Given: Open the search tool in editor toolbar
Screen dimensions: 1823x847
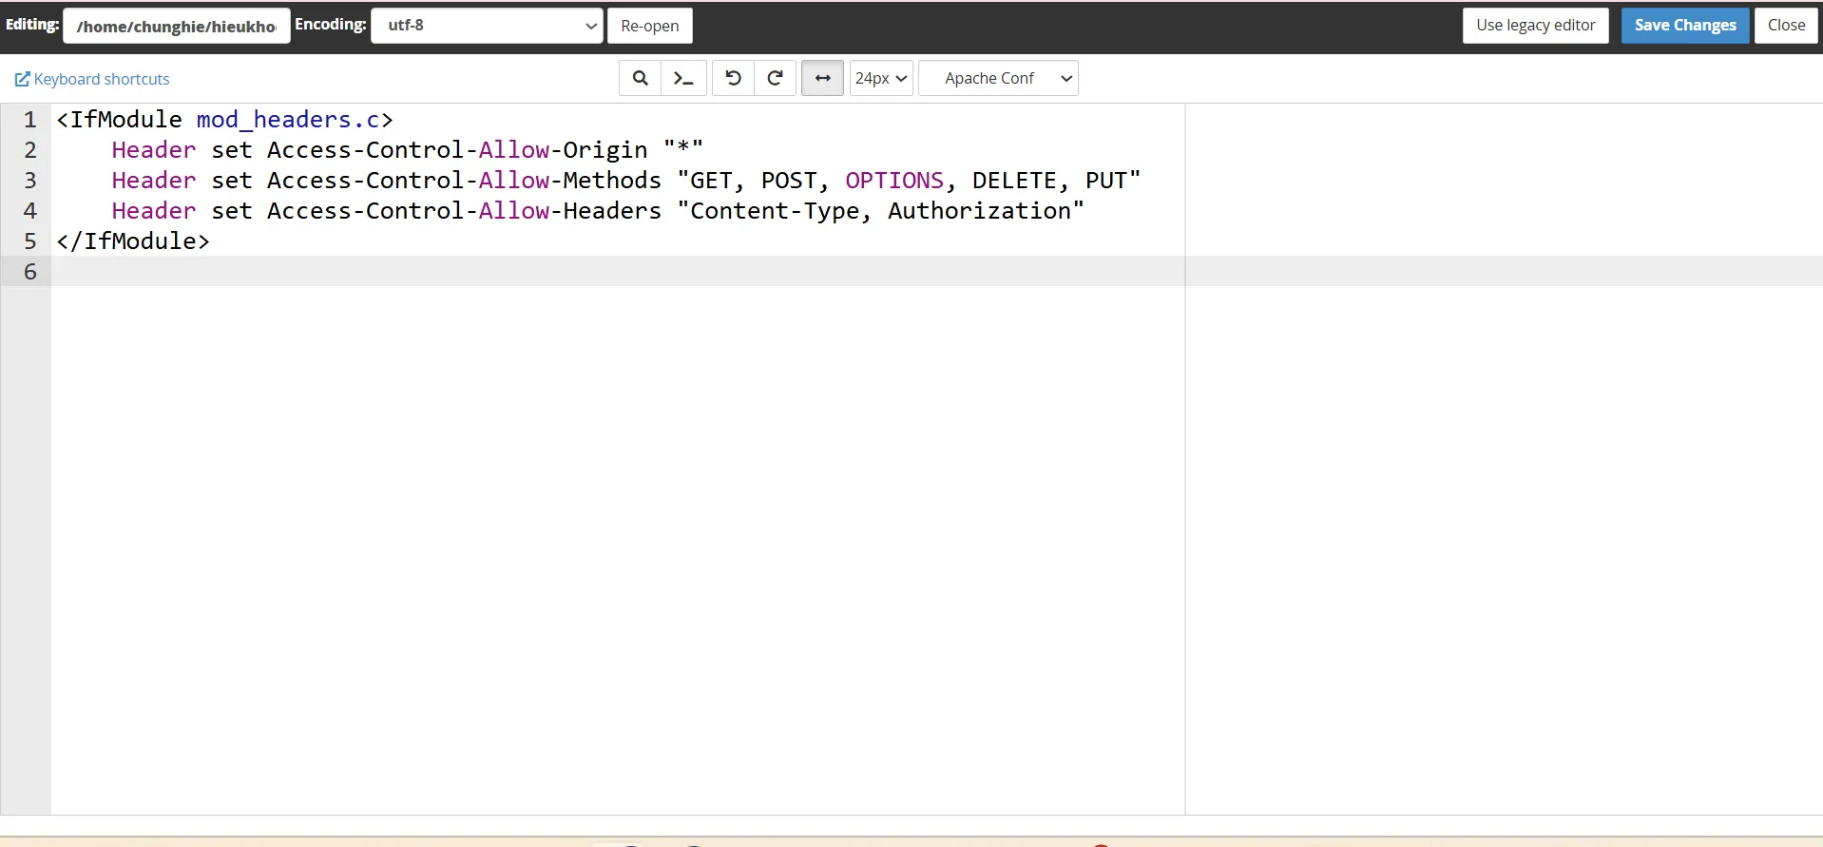Looking at the screenshot, I should (x=640, y=78).
